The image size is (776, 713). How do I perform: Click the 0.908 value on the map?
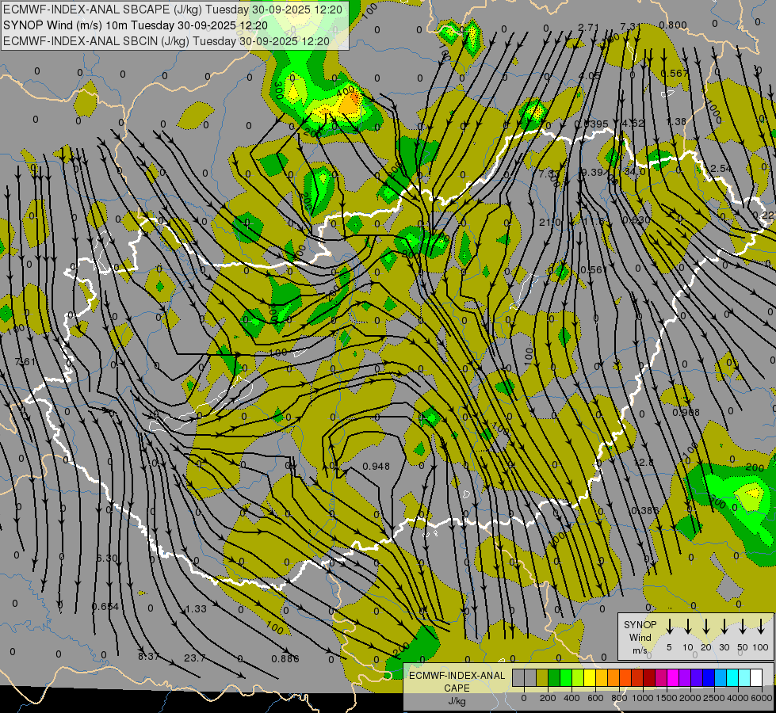pyautogui.click(x=686, y=412)
